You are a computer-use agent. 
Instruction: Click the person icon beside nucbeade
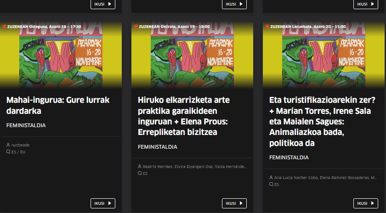click(8, 145)
